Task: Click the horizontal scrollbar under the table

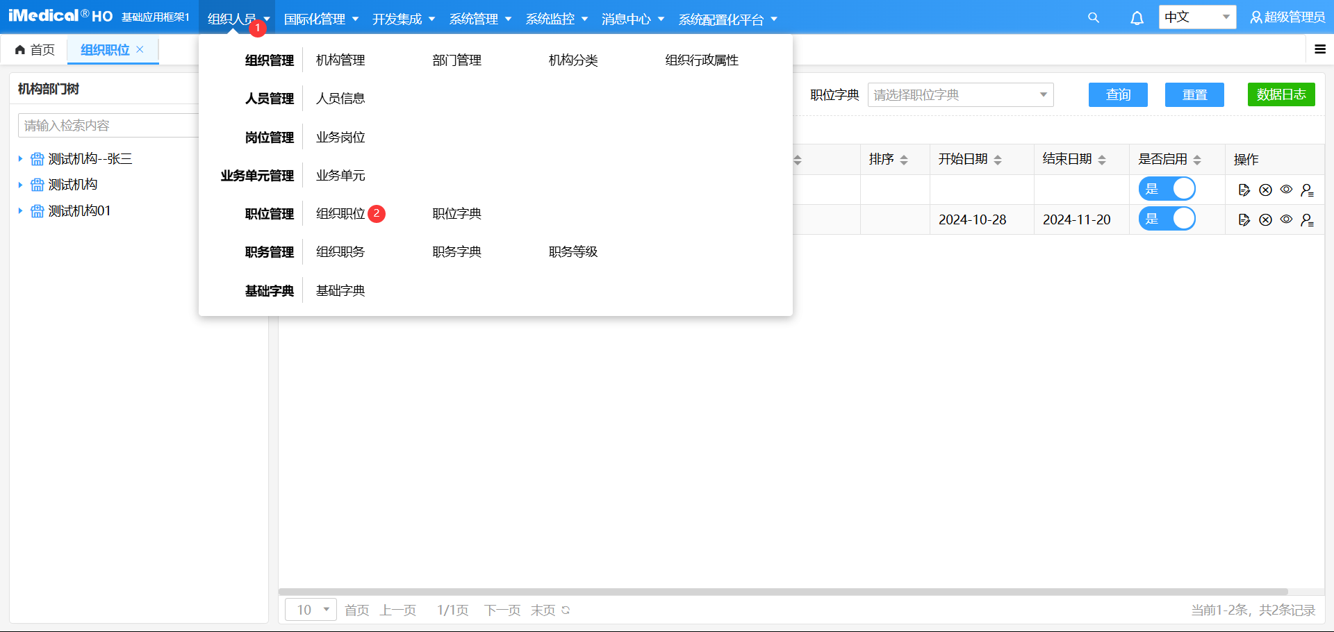Action: click(783, 592)
